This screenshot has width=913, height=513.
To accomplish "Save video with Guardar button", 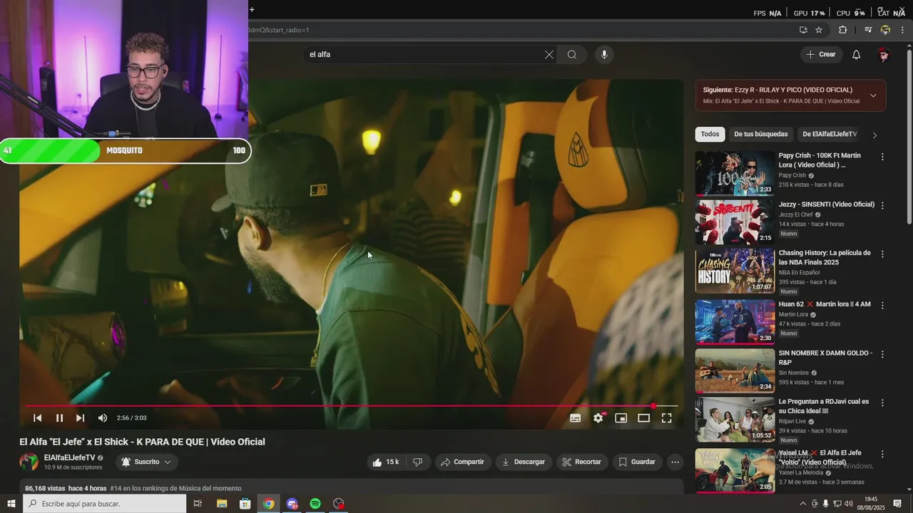I will point(637,462).
